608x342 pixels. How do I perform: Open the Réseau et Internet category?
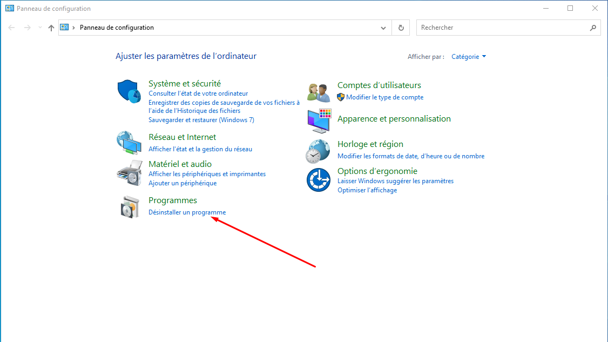coord(183,137)
